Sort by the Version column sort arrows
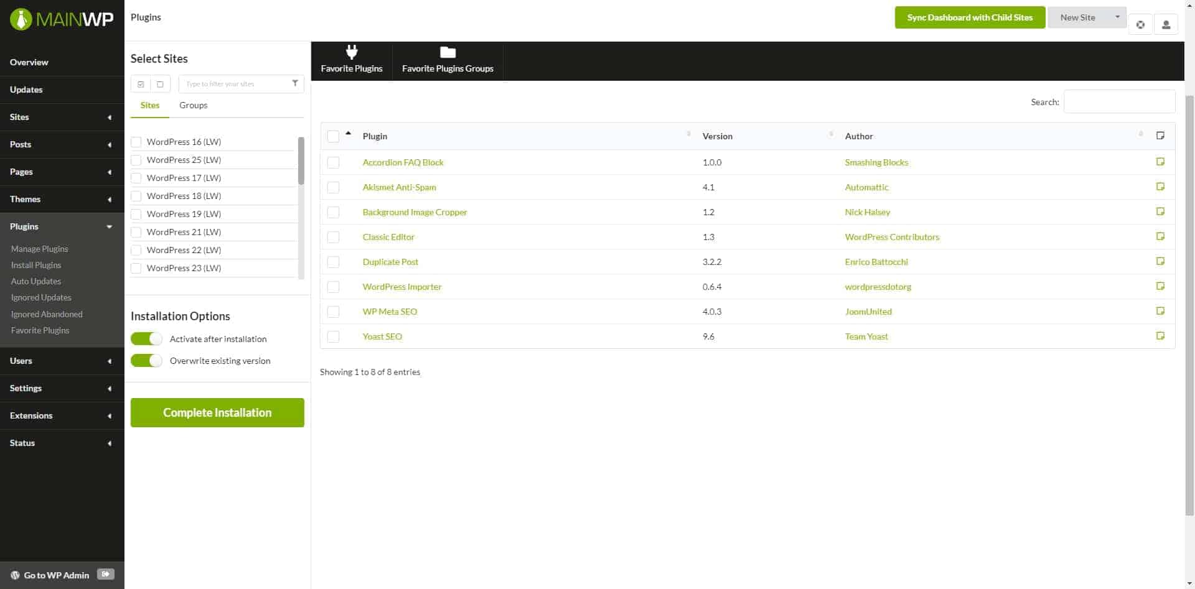 831,134
